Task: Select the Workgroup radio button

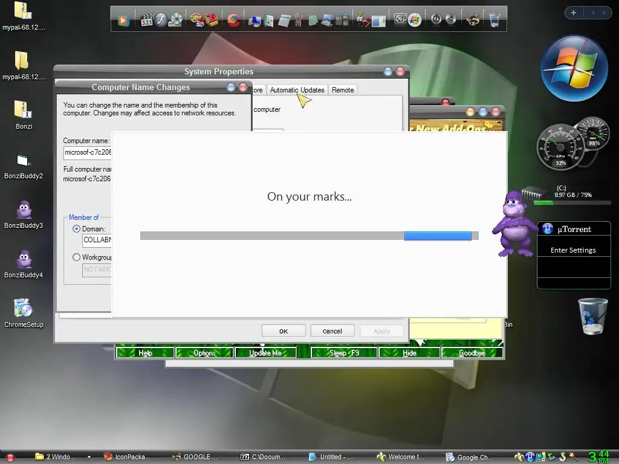Action: pos(77,257)
